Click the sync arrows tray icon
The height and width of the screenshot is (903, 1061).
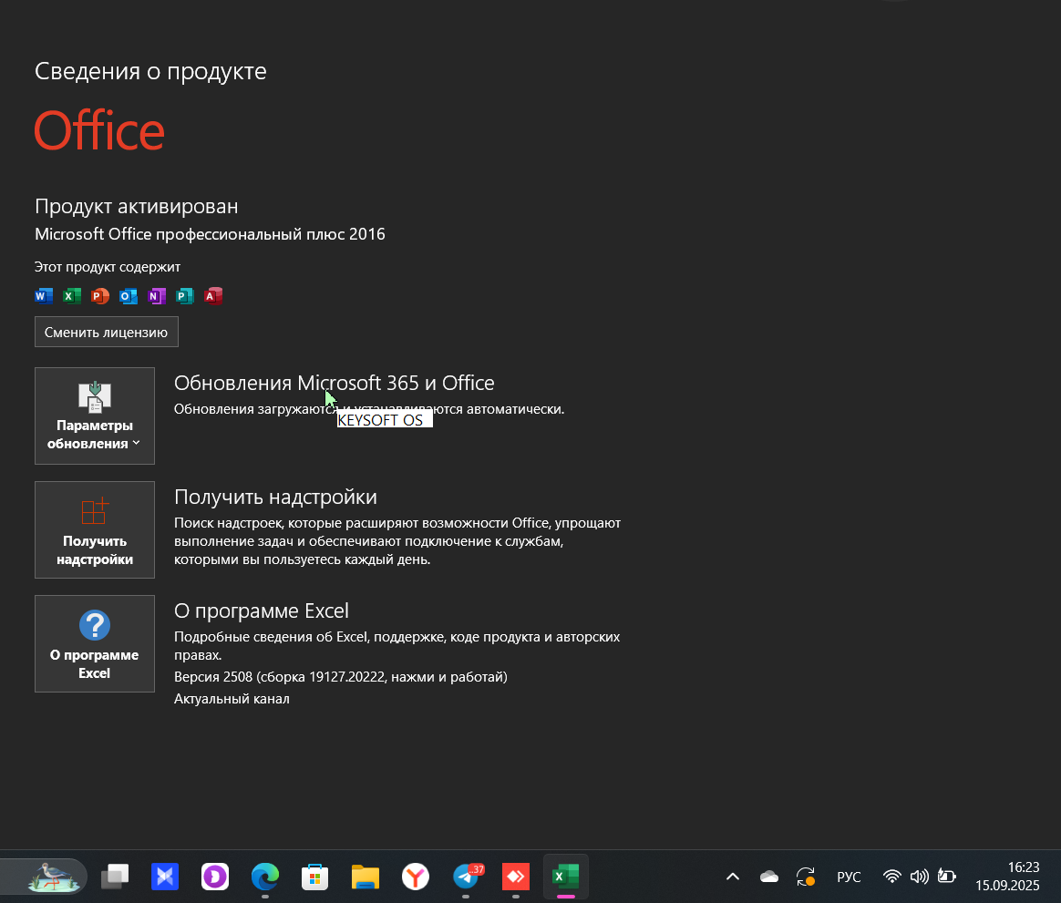point(806,877)
